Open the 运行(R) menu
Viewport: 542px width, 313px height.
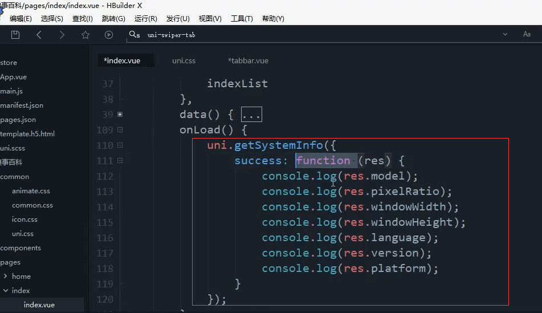pyautogui.click(x=145, y=19)
